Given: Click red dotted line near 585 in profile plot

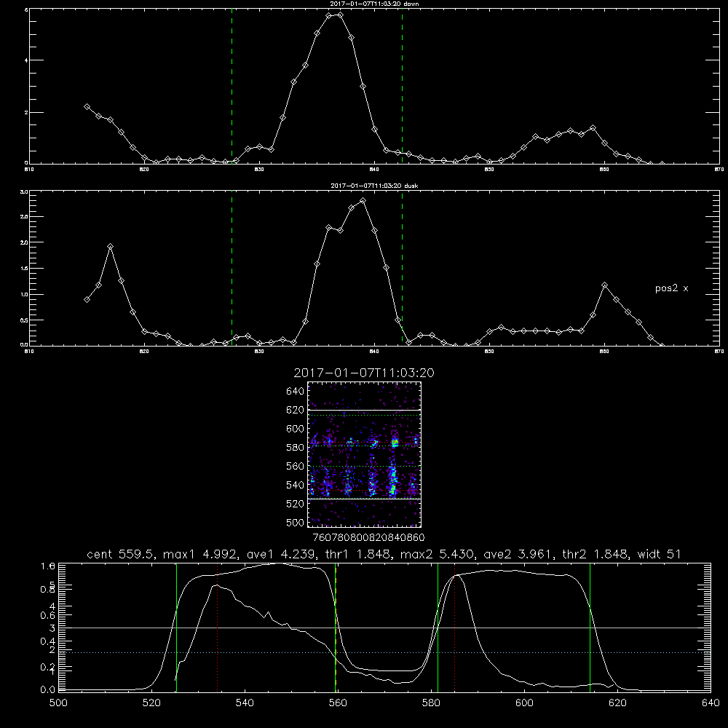Looking at the screenshot, I should coord(454,628).
